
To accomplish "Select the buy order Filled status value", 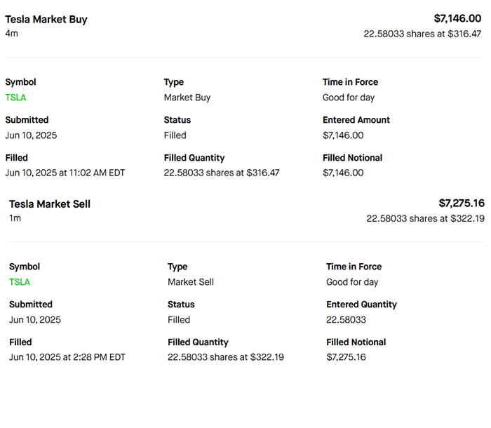I will (x=175, y=135).
